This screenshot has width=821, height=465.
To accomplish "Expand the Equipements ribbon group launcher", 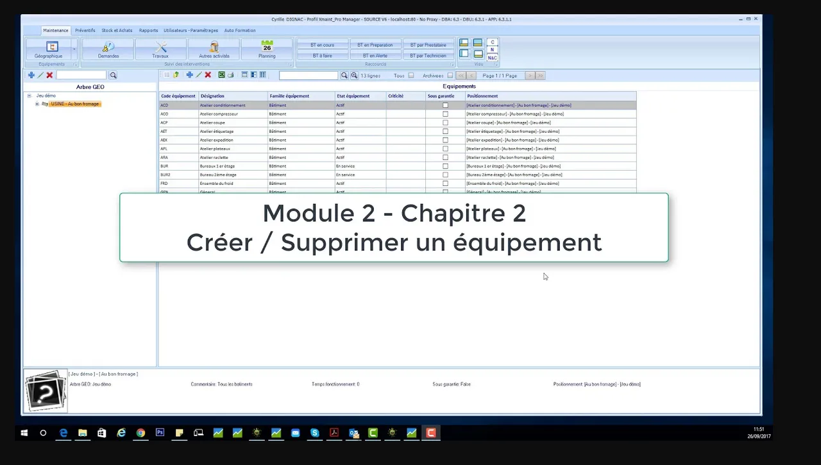I will point(75,64).
